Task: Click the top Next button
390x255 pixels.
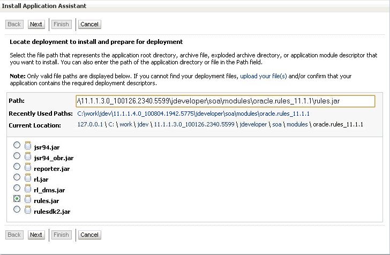Action: (36, 24)
